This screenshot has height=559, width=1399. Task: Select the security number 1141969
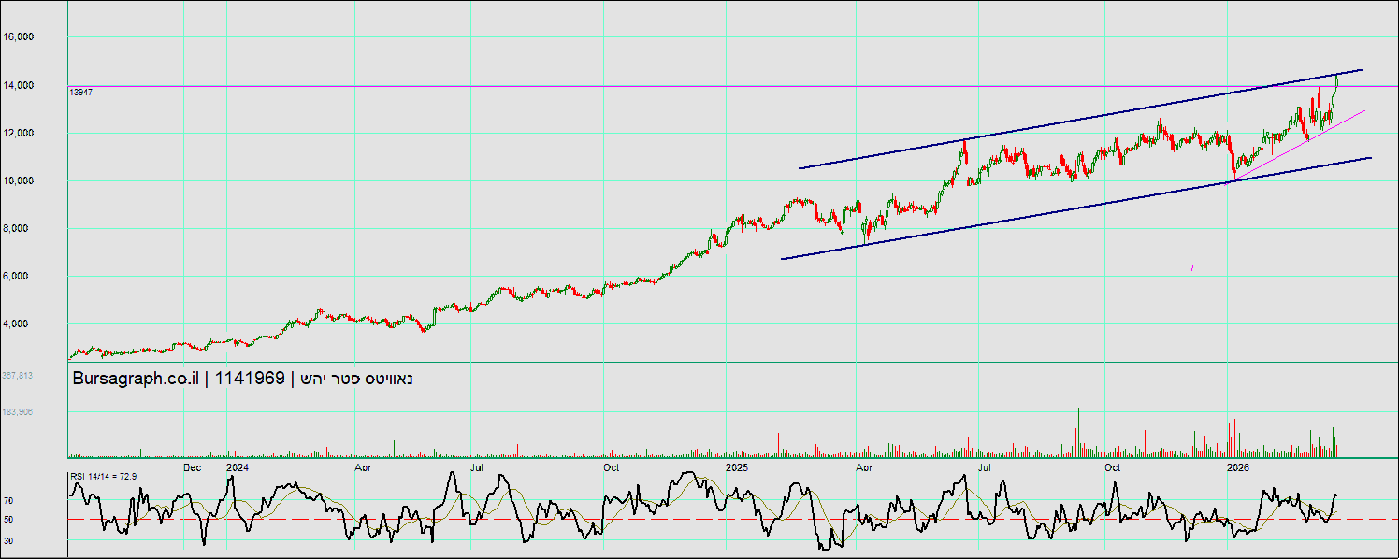pyautogui.click(x=250, y=379)
